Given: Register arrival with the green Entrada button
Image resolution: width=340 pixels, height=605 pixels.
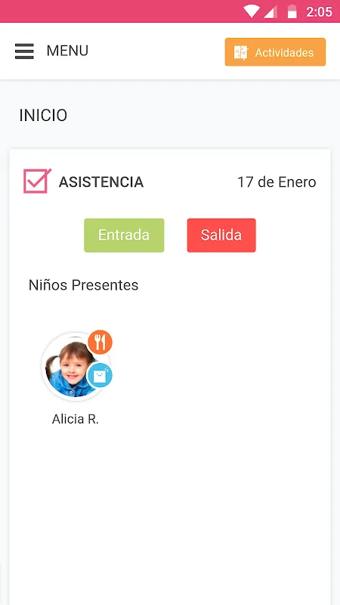Looking at the screenshot, I should coord(124,235).
